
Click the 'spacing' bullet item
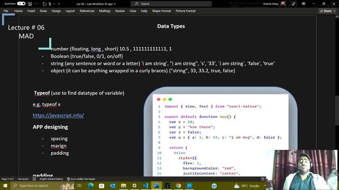[x=59, y=138]
